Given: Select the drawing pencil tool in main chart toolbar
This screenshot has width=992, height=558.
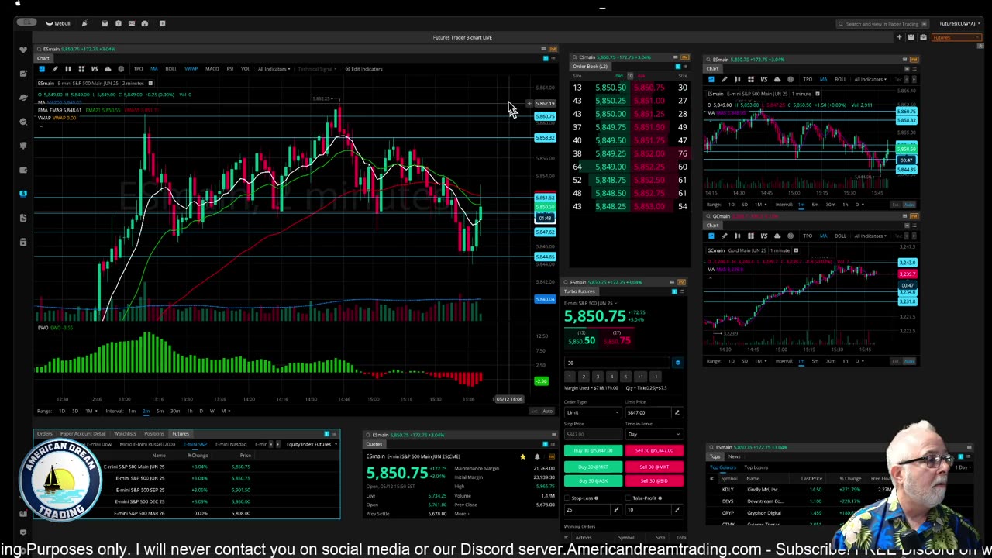Looking at the screenshot, I should 55,69.
